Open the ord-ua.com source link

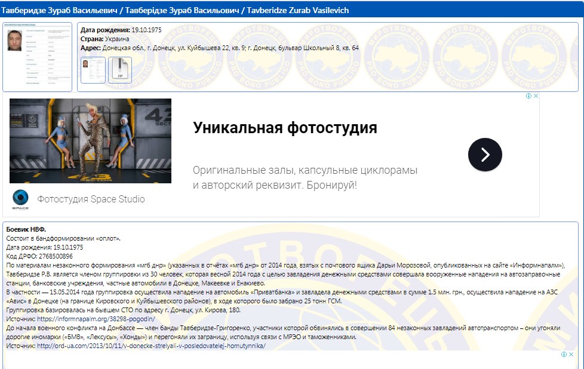pos(150,346)
